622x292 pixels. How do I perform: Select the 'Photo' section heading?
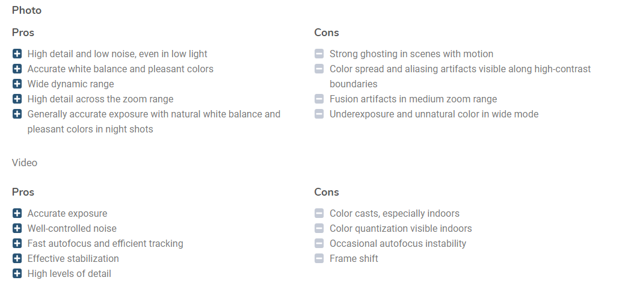tap(26, 10)
